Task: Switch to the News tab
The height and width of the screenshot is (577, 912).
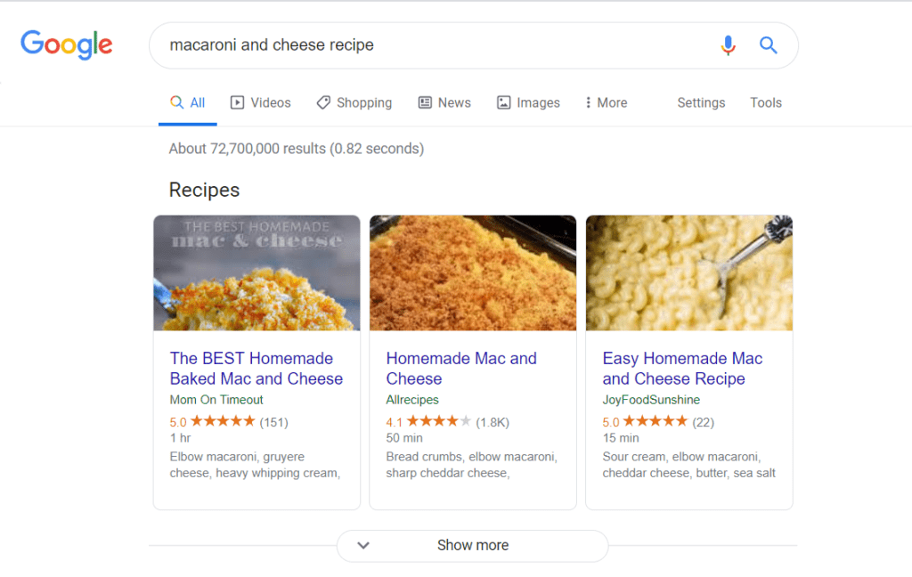Action: click(444, 102)
